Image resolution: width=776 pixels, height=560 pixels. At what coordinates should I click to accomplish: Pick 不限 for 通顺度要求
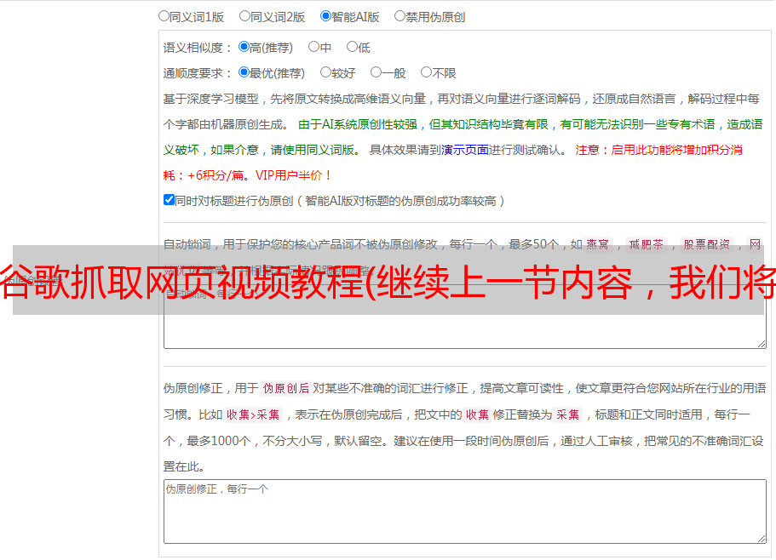[426, 72]
